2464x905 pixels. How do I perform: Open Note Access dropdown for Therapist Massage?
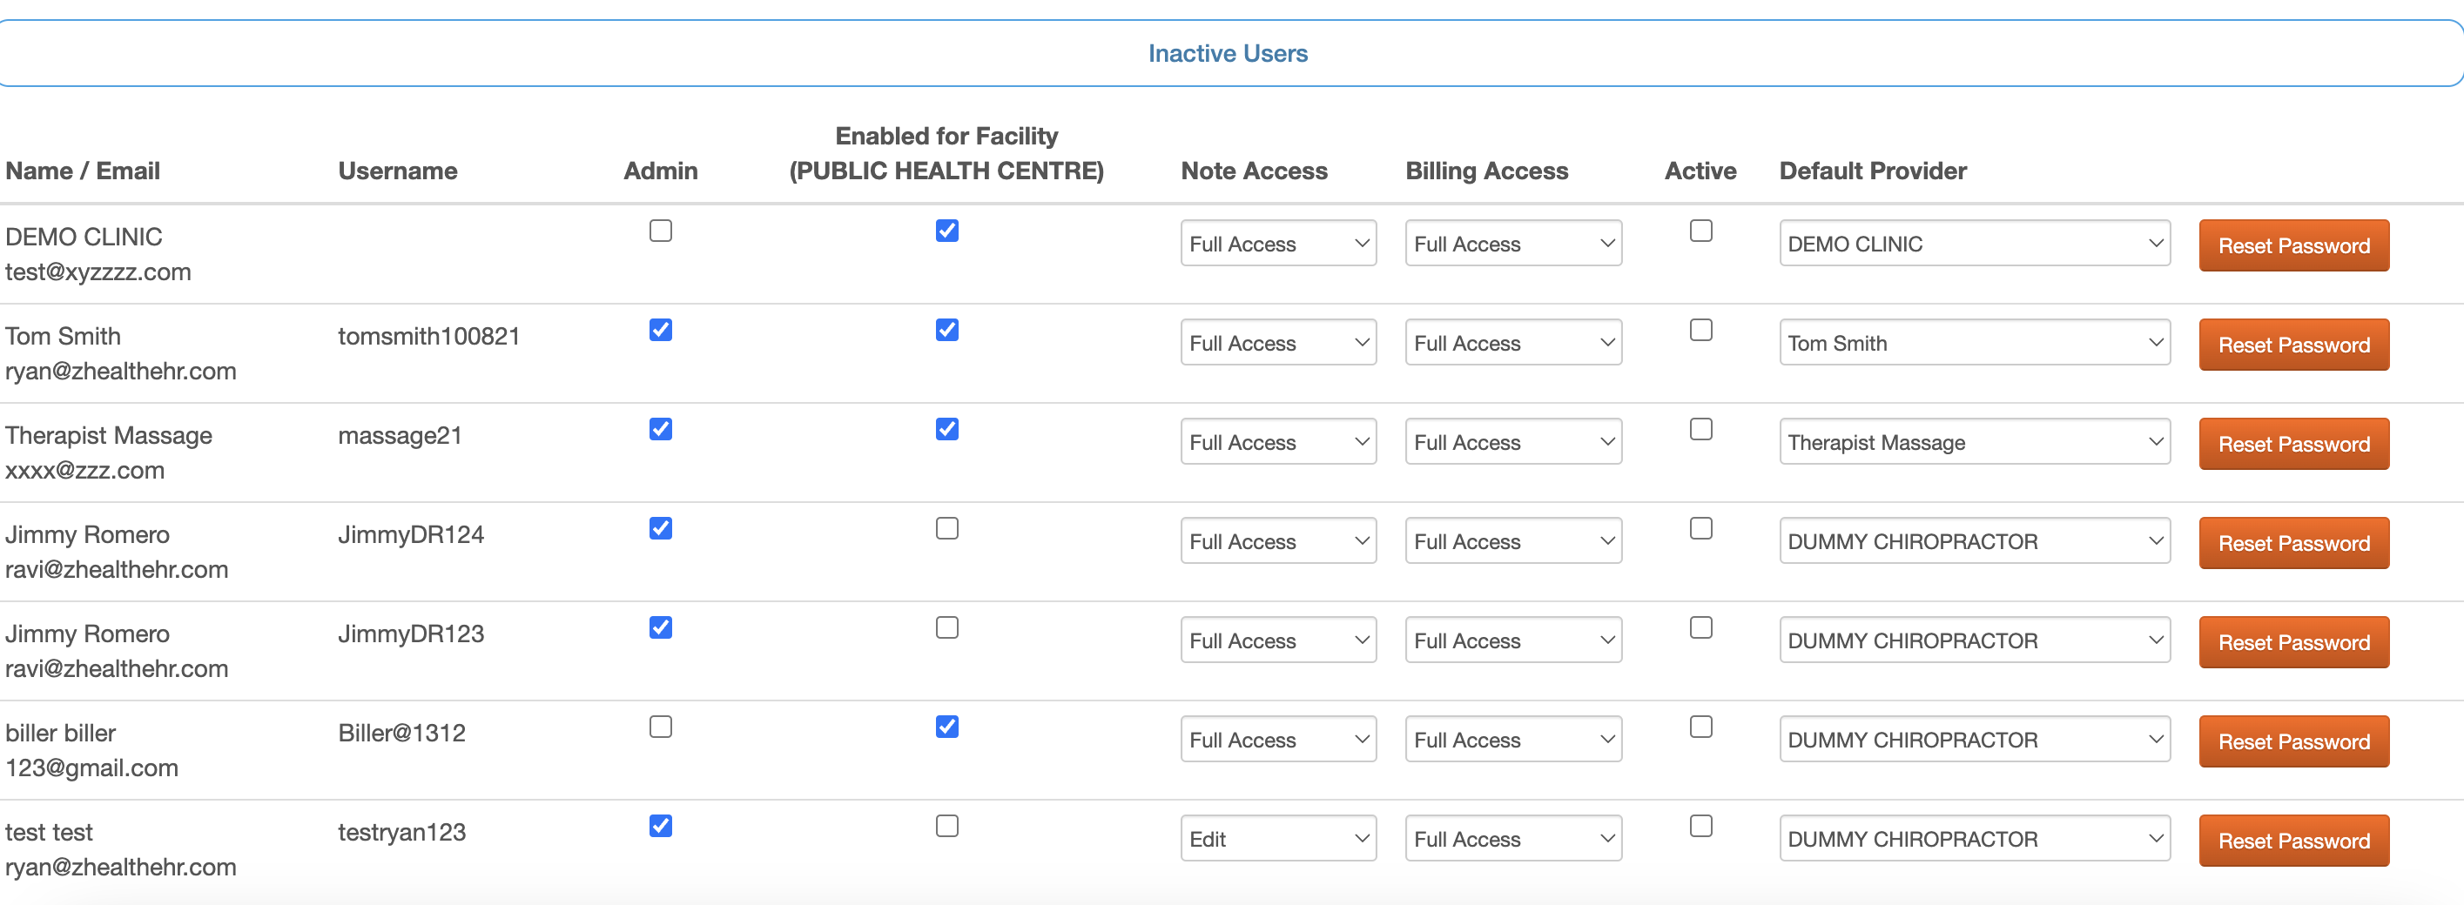click(1278, 442)
